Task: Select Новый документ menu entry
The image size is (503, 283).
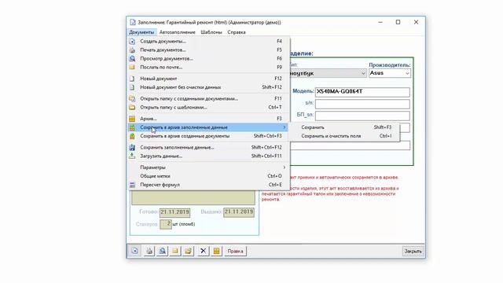Action: [208, 79]
